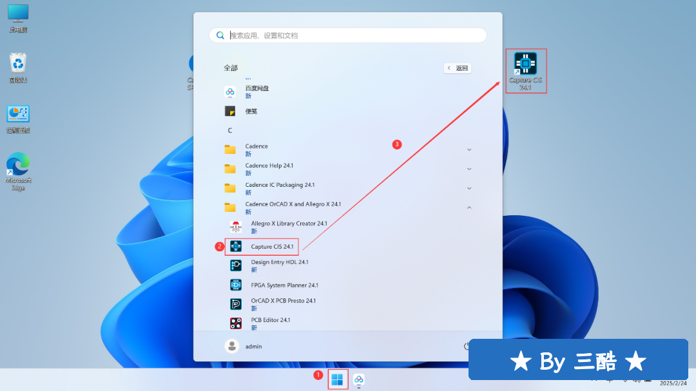Screen dimensions: 696x391
Task: Click the Windows Start button in taskbar
Action: (x=337, y=380)
